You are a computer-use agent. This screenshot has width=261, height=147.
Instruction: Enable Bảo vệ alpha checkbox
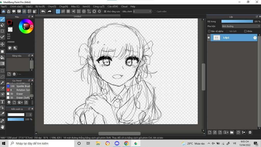(209, 31)
